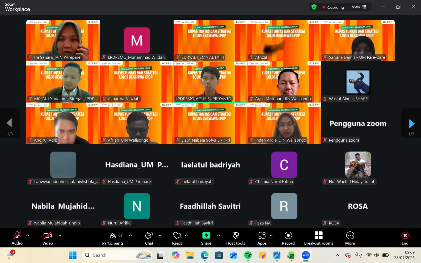Click the React heart icon
The width and height of the screenshot is (421, 263).
tap(177, 238)
